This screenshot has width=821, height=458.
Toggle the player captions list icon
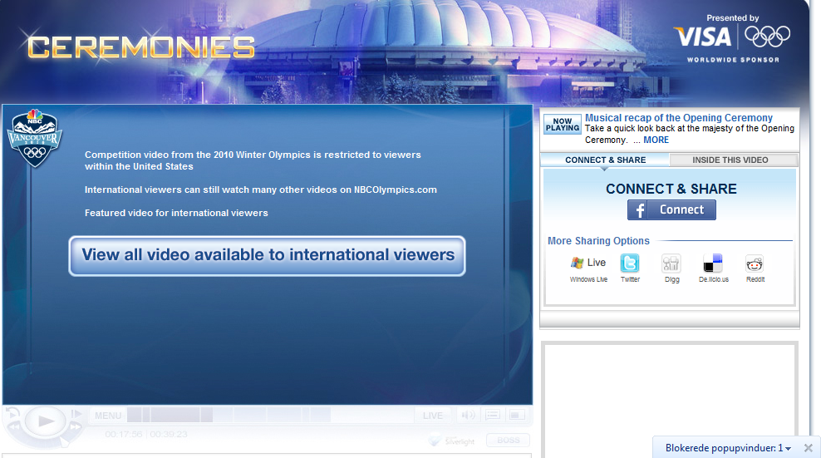pos(493,415)
